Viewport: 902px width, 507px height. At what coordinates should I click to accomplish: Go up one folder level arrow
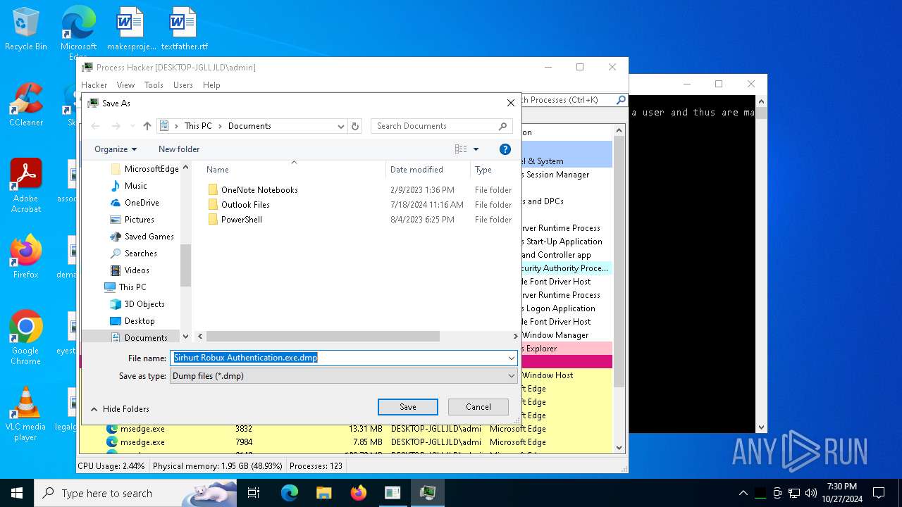click(x=147, y=126)
